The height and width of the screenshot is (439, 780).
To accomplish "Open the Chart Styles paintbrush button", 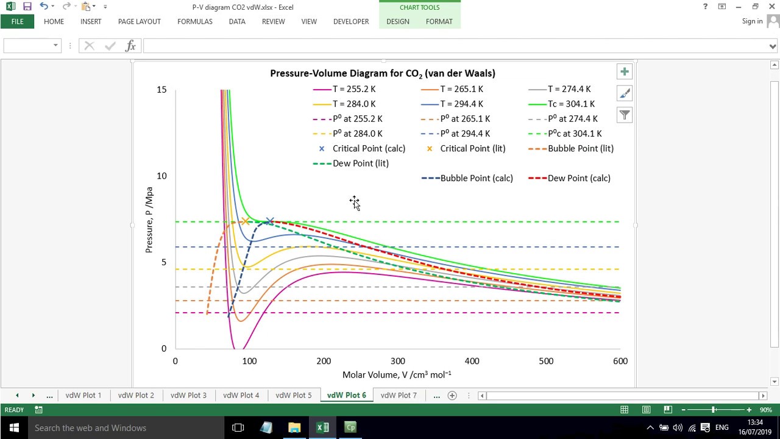I will (625, 93).
